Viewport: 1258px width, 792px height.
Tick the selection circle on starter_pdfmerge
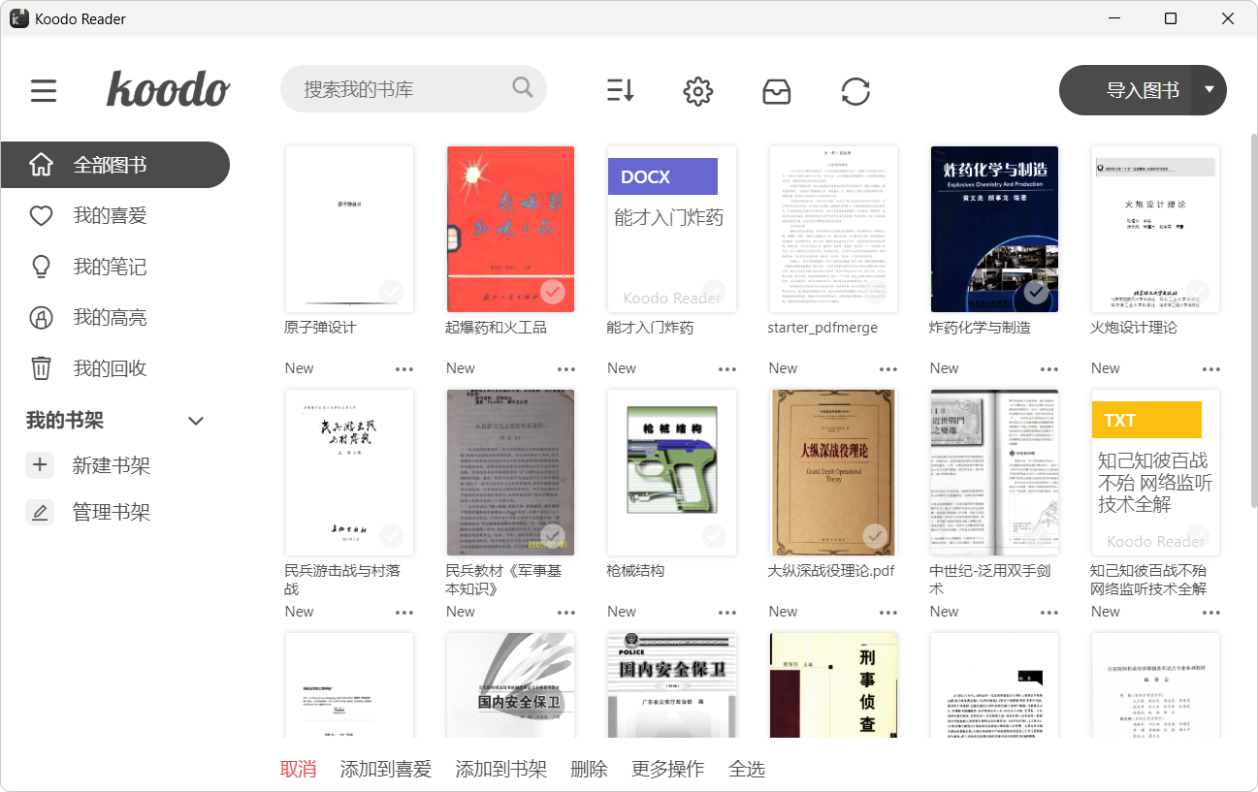click(875, 292)
